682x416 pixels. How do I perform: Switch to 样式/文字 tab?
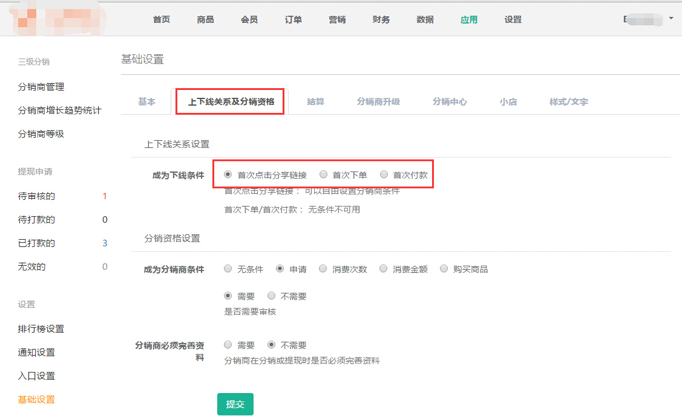click(x=568, y=101)
